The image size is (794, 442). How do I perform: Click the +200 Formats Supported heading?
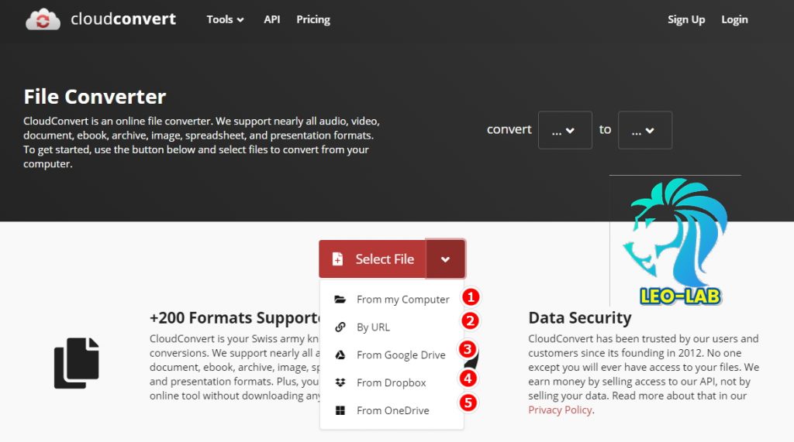(x=235, y=317)
